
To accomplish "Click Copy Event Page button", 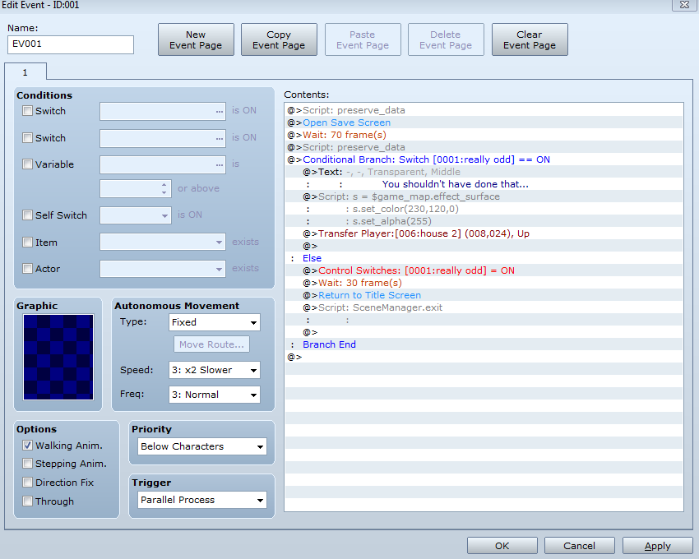I will tap(279, 39).
